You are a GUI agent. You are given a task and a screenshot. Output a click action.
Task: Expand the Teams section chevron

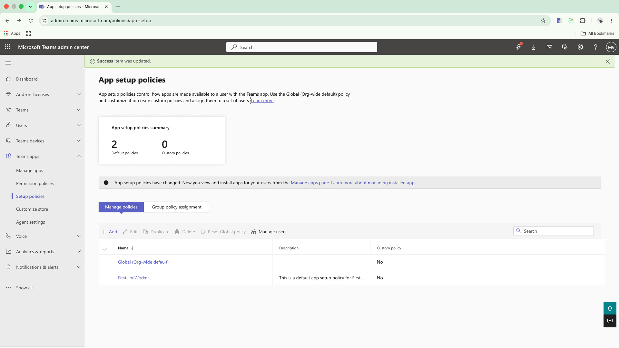pyautogui.click(x=79, y=110)
